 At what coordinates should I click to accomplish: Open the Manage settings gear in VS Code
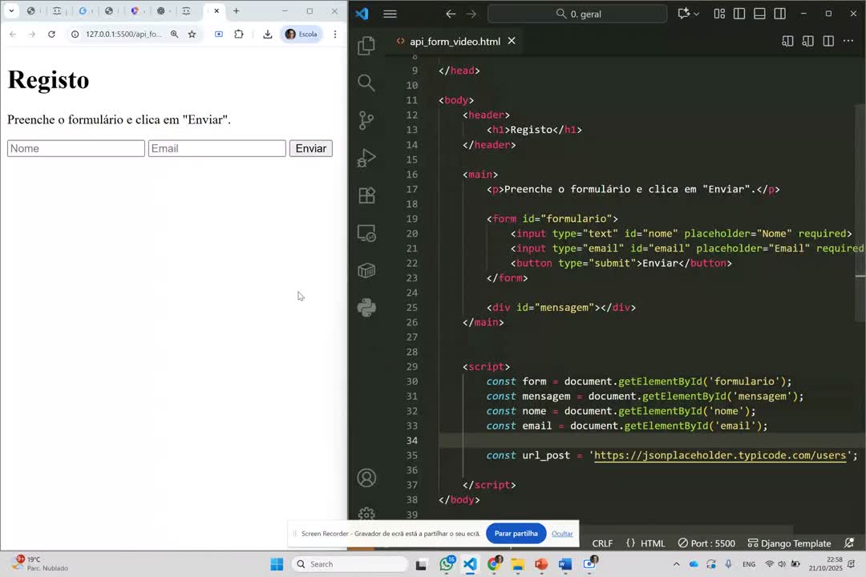click(366, 514)
